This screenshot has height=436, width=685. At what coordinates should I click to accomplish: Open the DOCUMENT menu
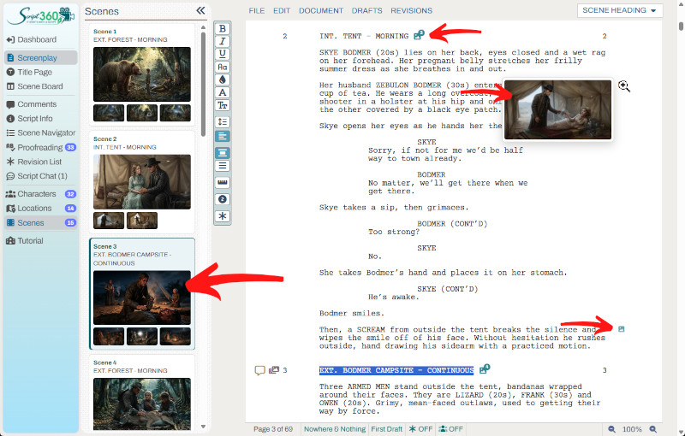(x=321, y=10)
